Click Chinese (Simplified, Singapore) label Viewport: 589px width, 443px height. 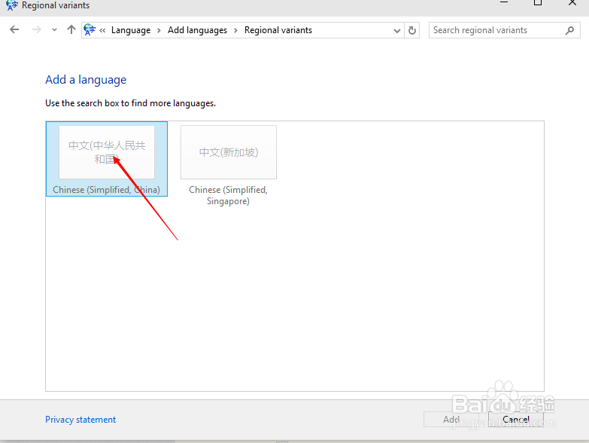point(228,195)
